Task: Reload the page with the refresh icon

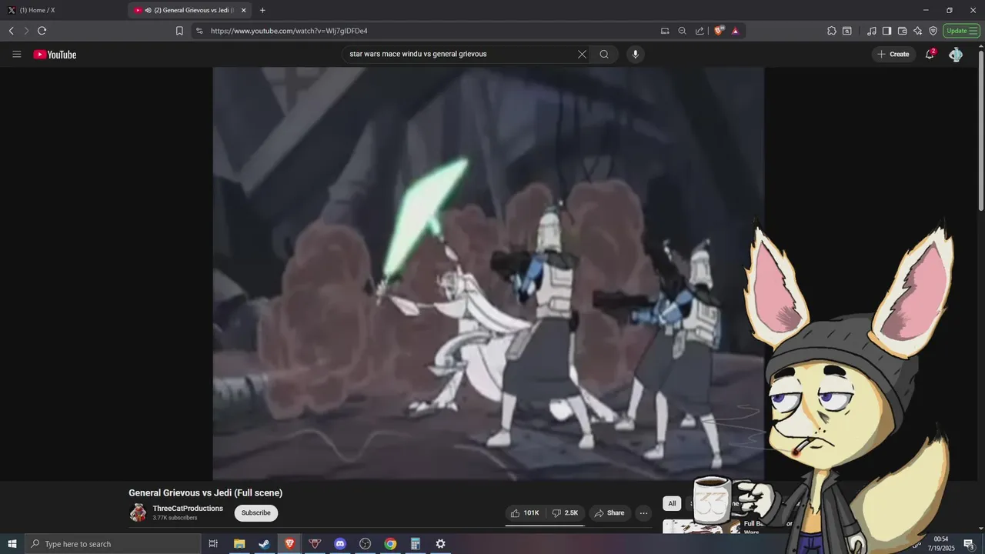Action: pos(42,31)
